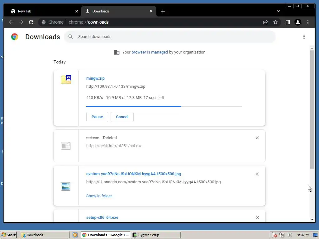This screenshot has height=239, width=319.
Task: Click the mingw.zip archive file icon
Action: pos(66,80)
